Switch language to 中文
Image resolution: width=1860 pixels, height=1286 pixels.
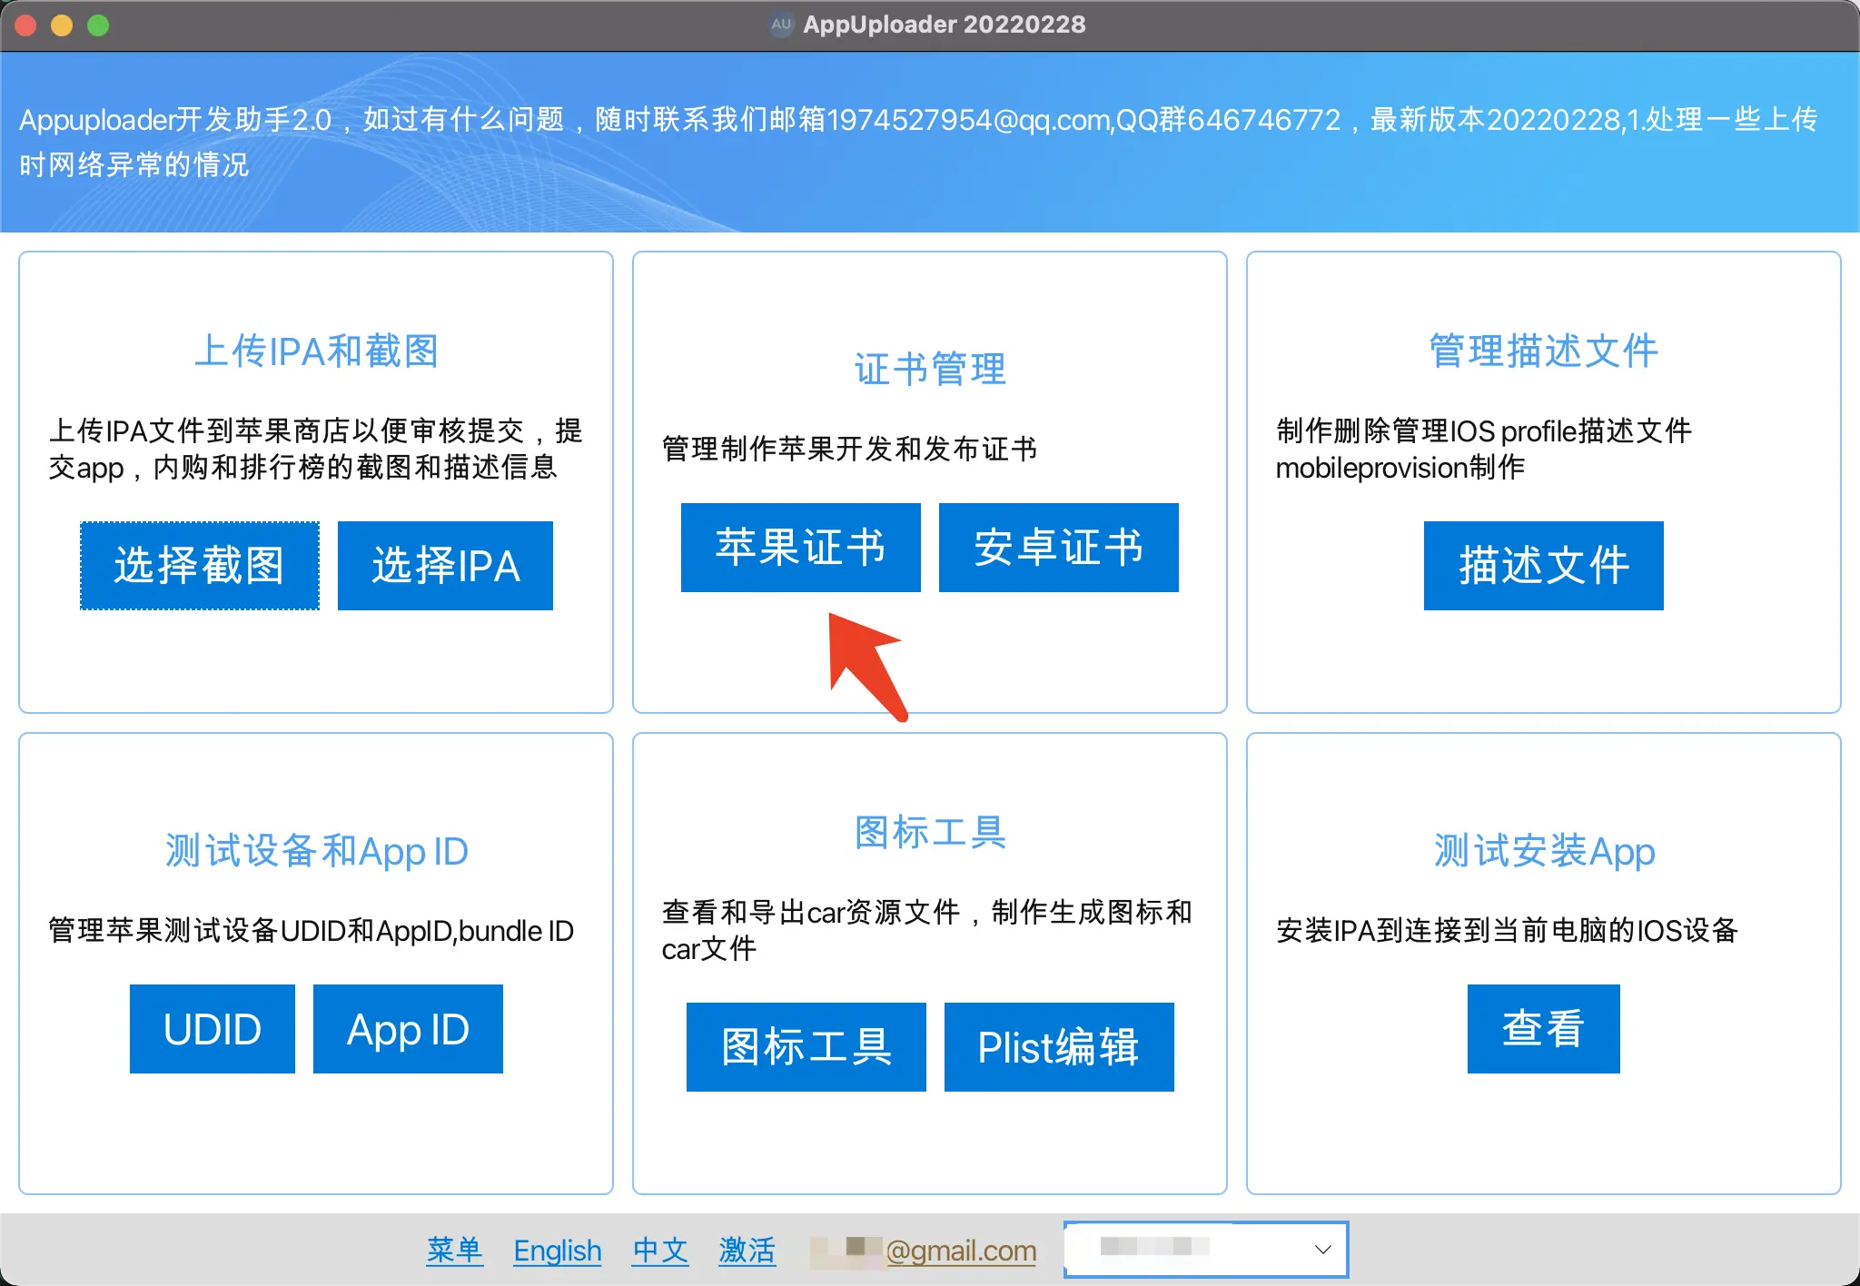pos(660,1251)
